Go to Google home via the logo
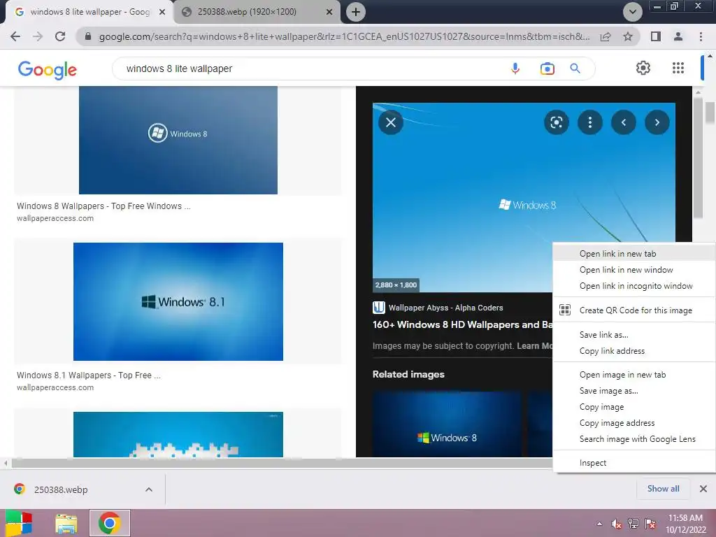This screenshot has height=537, width=716. [47, 70]
